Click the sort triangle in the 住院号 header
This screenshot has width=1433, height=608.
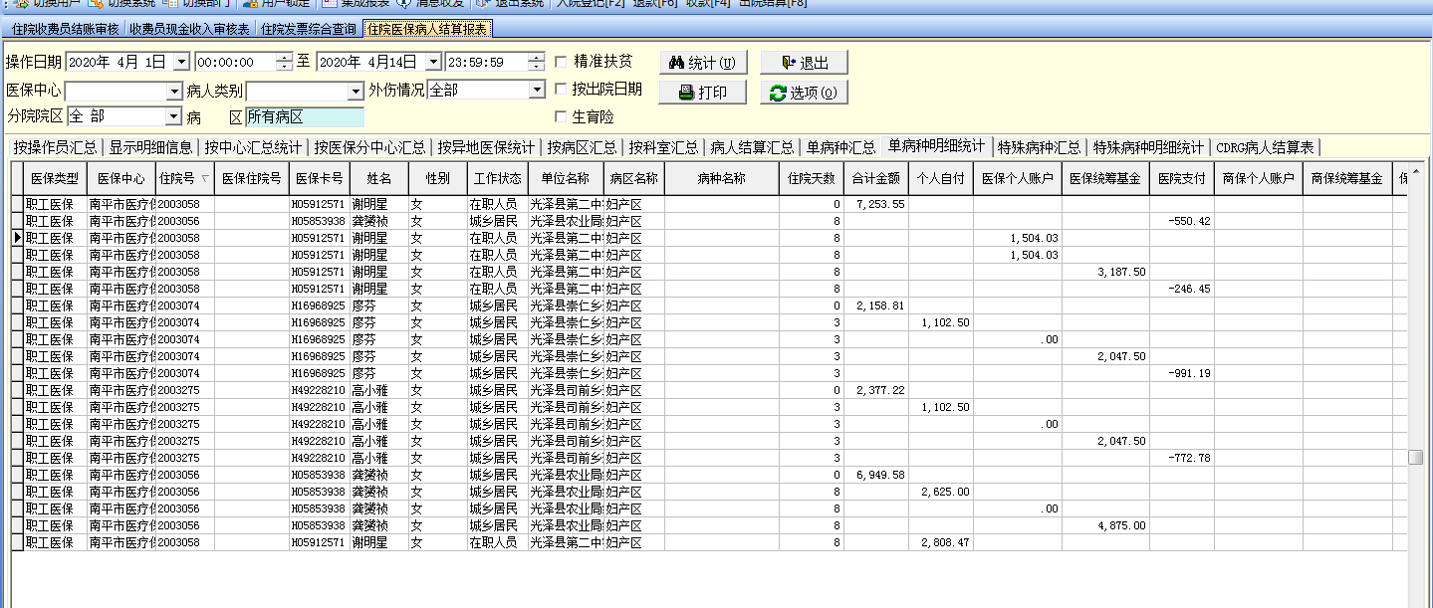click(x=205, y=179)
